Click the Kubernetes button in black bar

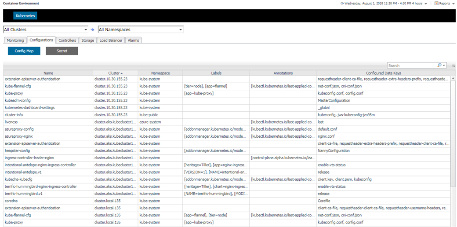click(25, 16)
